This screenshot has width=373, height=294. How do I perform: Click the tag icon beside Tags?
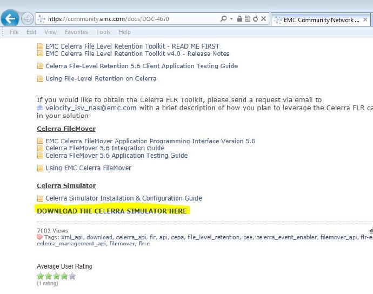click(39, 237)
